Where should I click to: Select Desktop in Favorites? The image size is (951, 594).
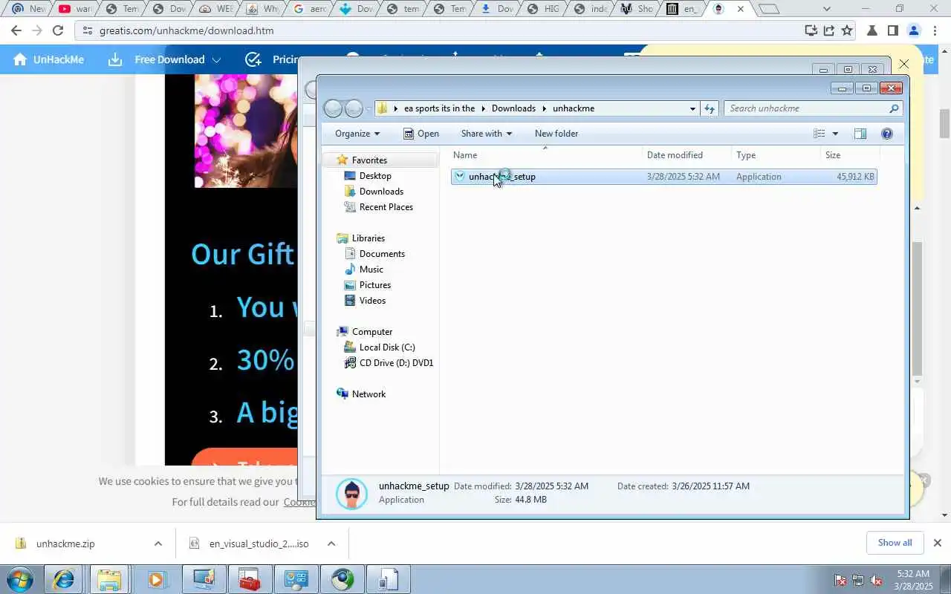tap(375, 176)
